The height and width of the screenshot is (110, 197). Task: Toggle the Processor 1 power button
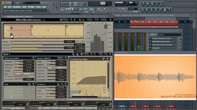58,84
